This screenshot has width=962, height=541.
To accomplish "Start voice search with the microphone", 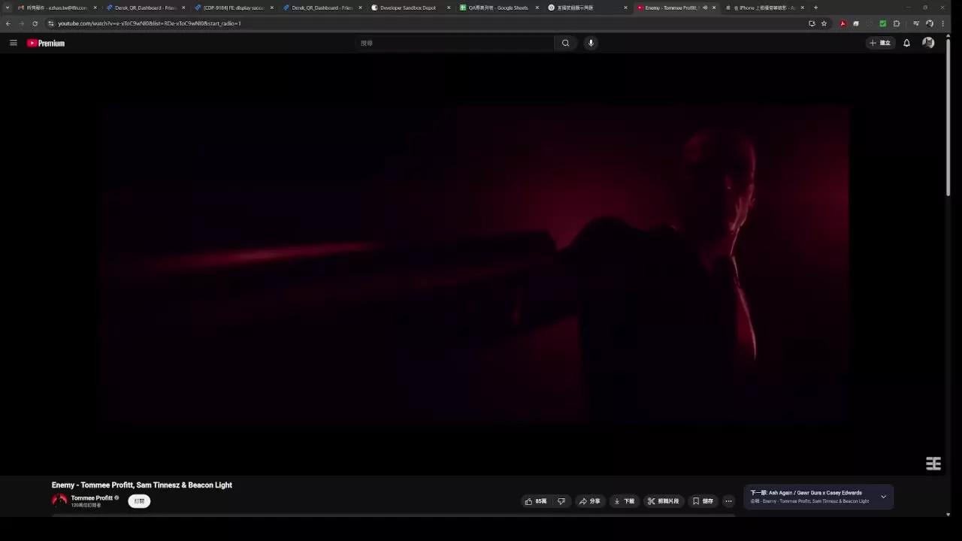I will [591, 43].
